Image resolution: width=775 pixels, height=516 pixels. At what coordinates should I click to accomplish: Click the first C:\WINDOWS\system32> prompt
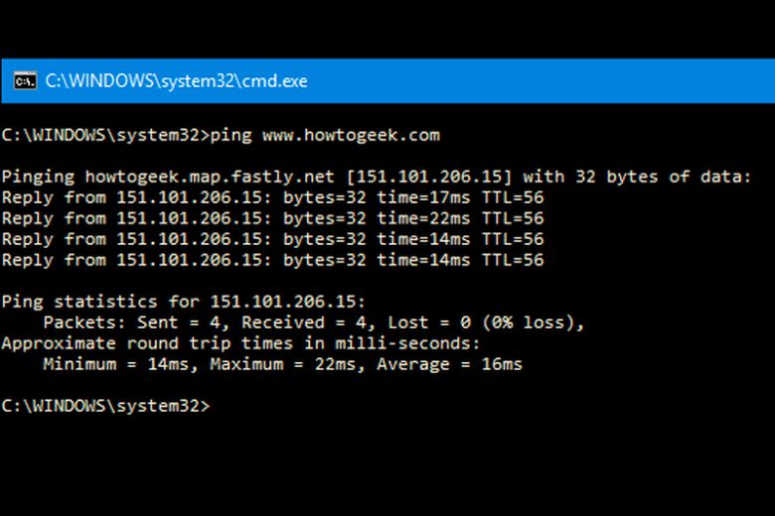[105, 135]
